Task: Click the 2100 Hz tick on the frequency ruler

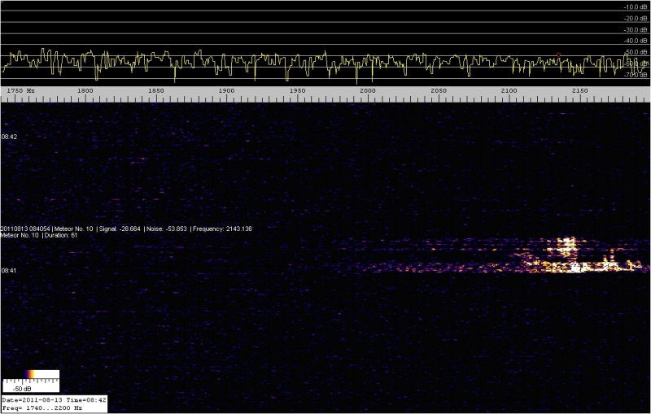Action: pyautogui.click(x=509, y=90)
